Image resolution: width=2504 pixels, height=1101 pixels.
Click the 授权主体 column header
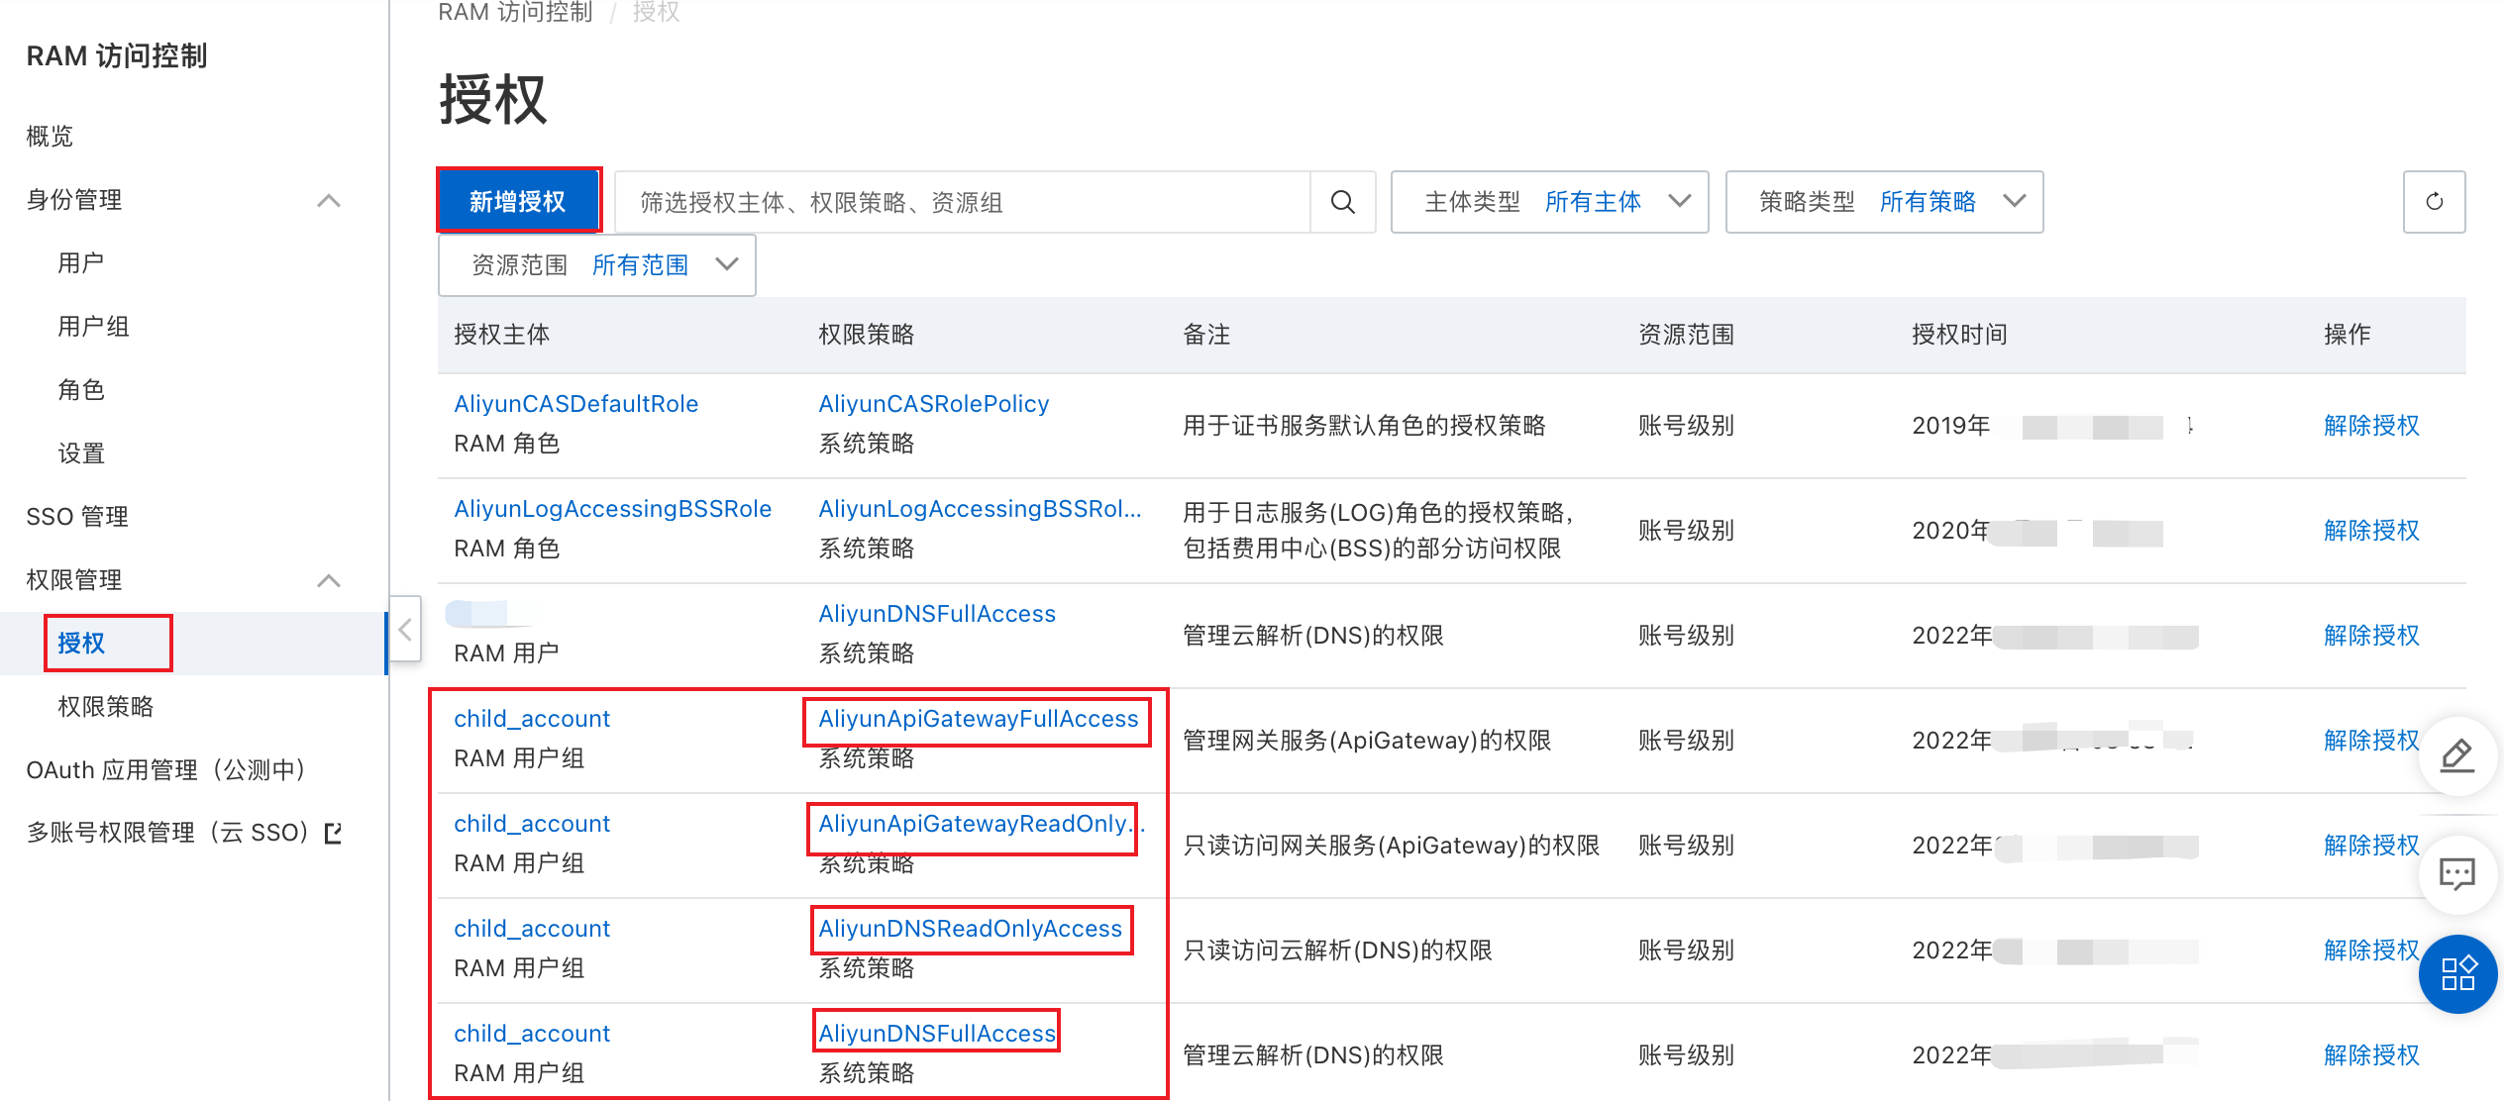click(501, 335)
